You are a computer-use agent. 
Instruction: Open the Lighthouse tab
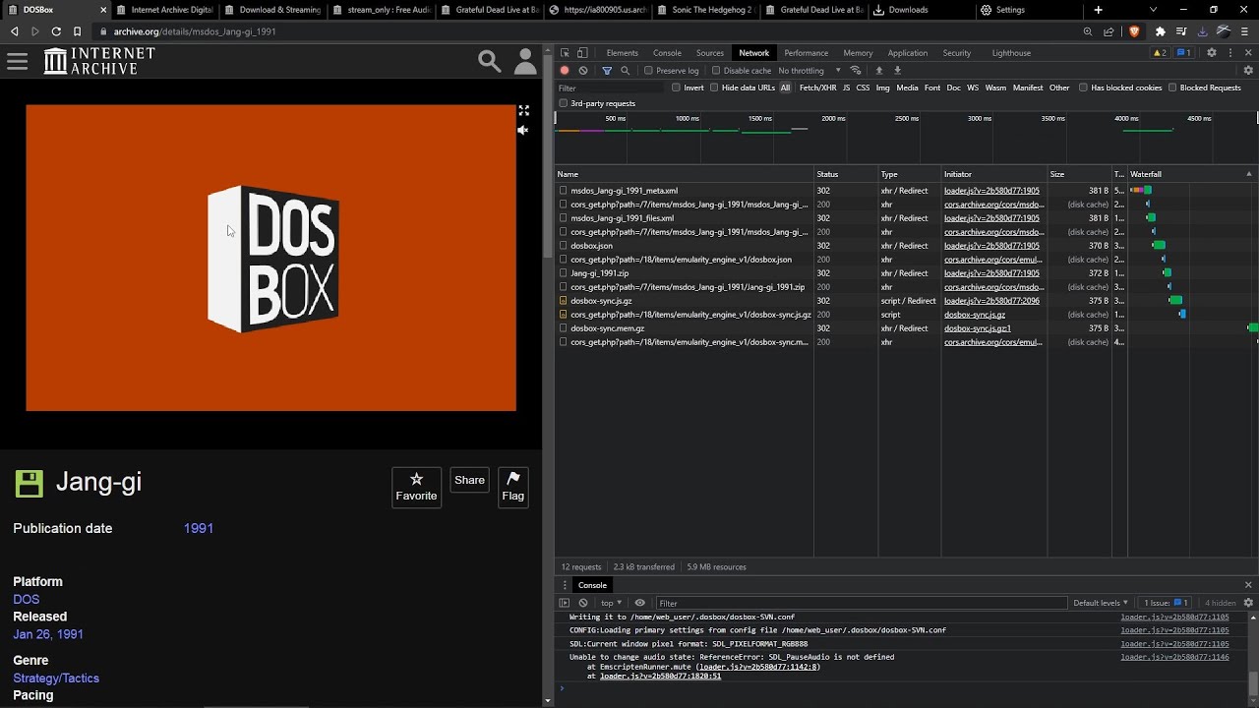tap(1011, 53)
